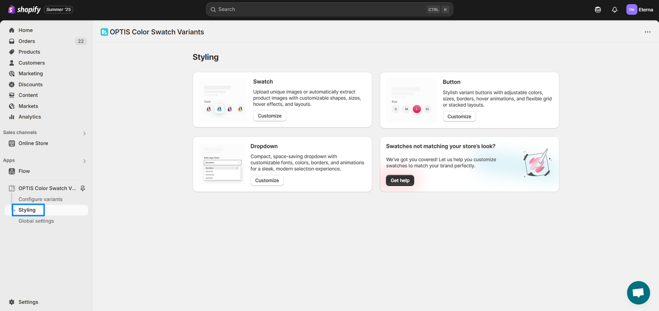Click the Home house icon
Viewport: 659px width, 311px height.
tap(12, 30)
